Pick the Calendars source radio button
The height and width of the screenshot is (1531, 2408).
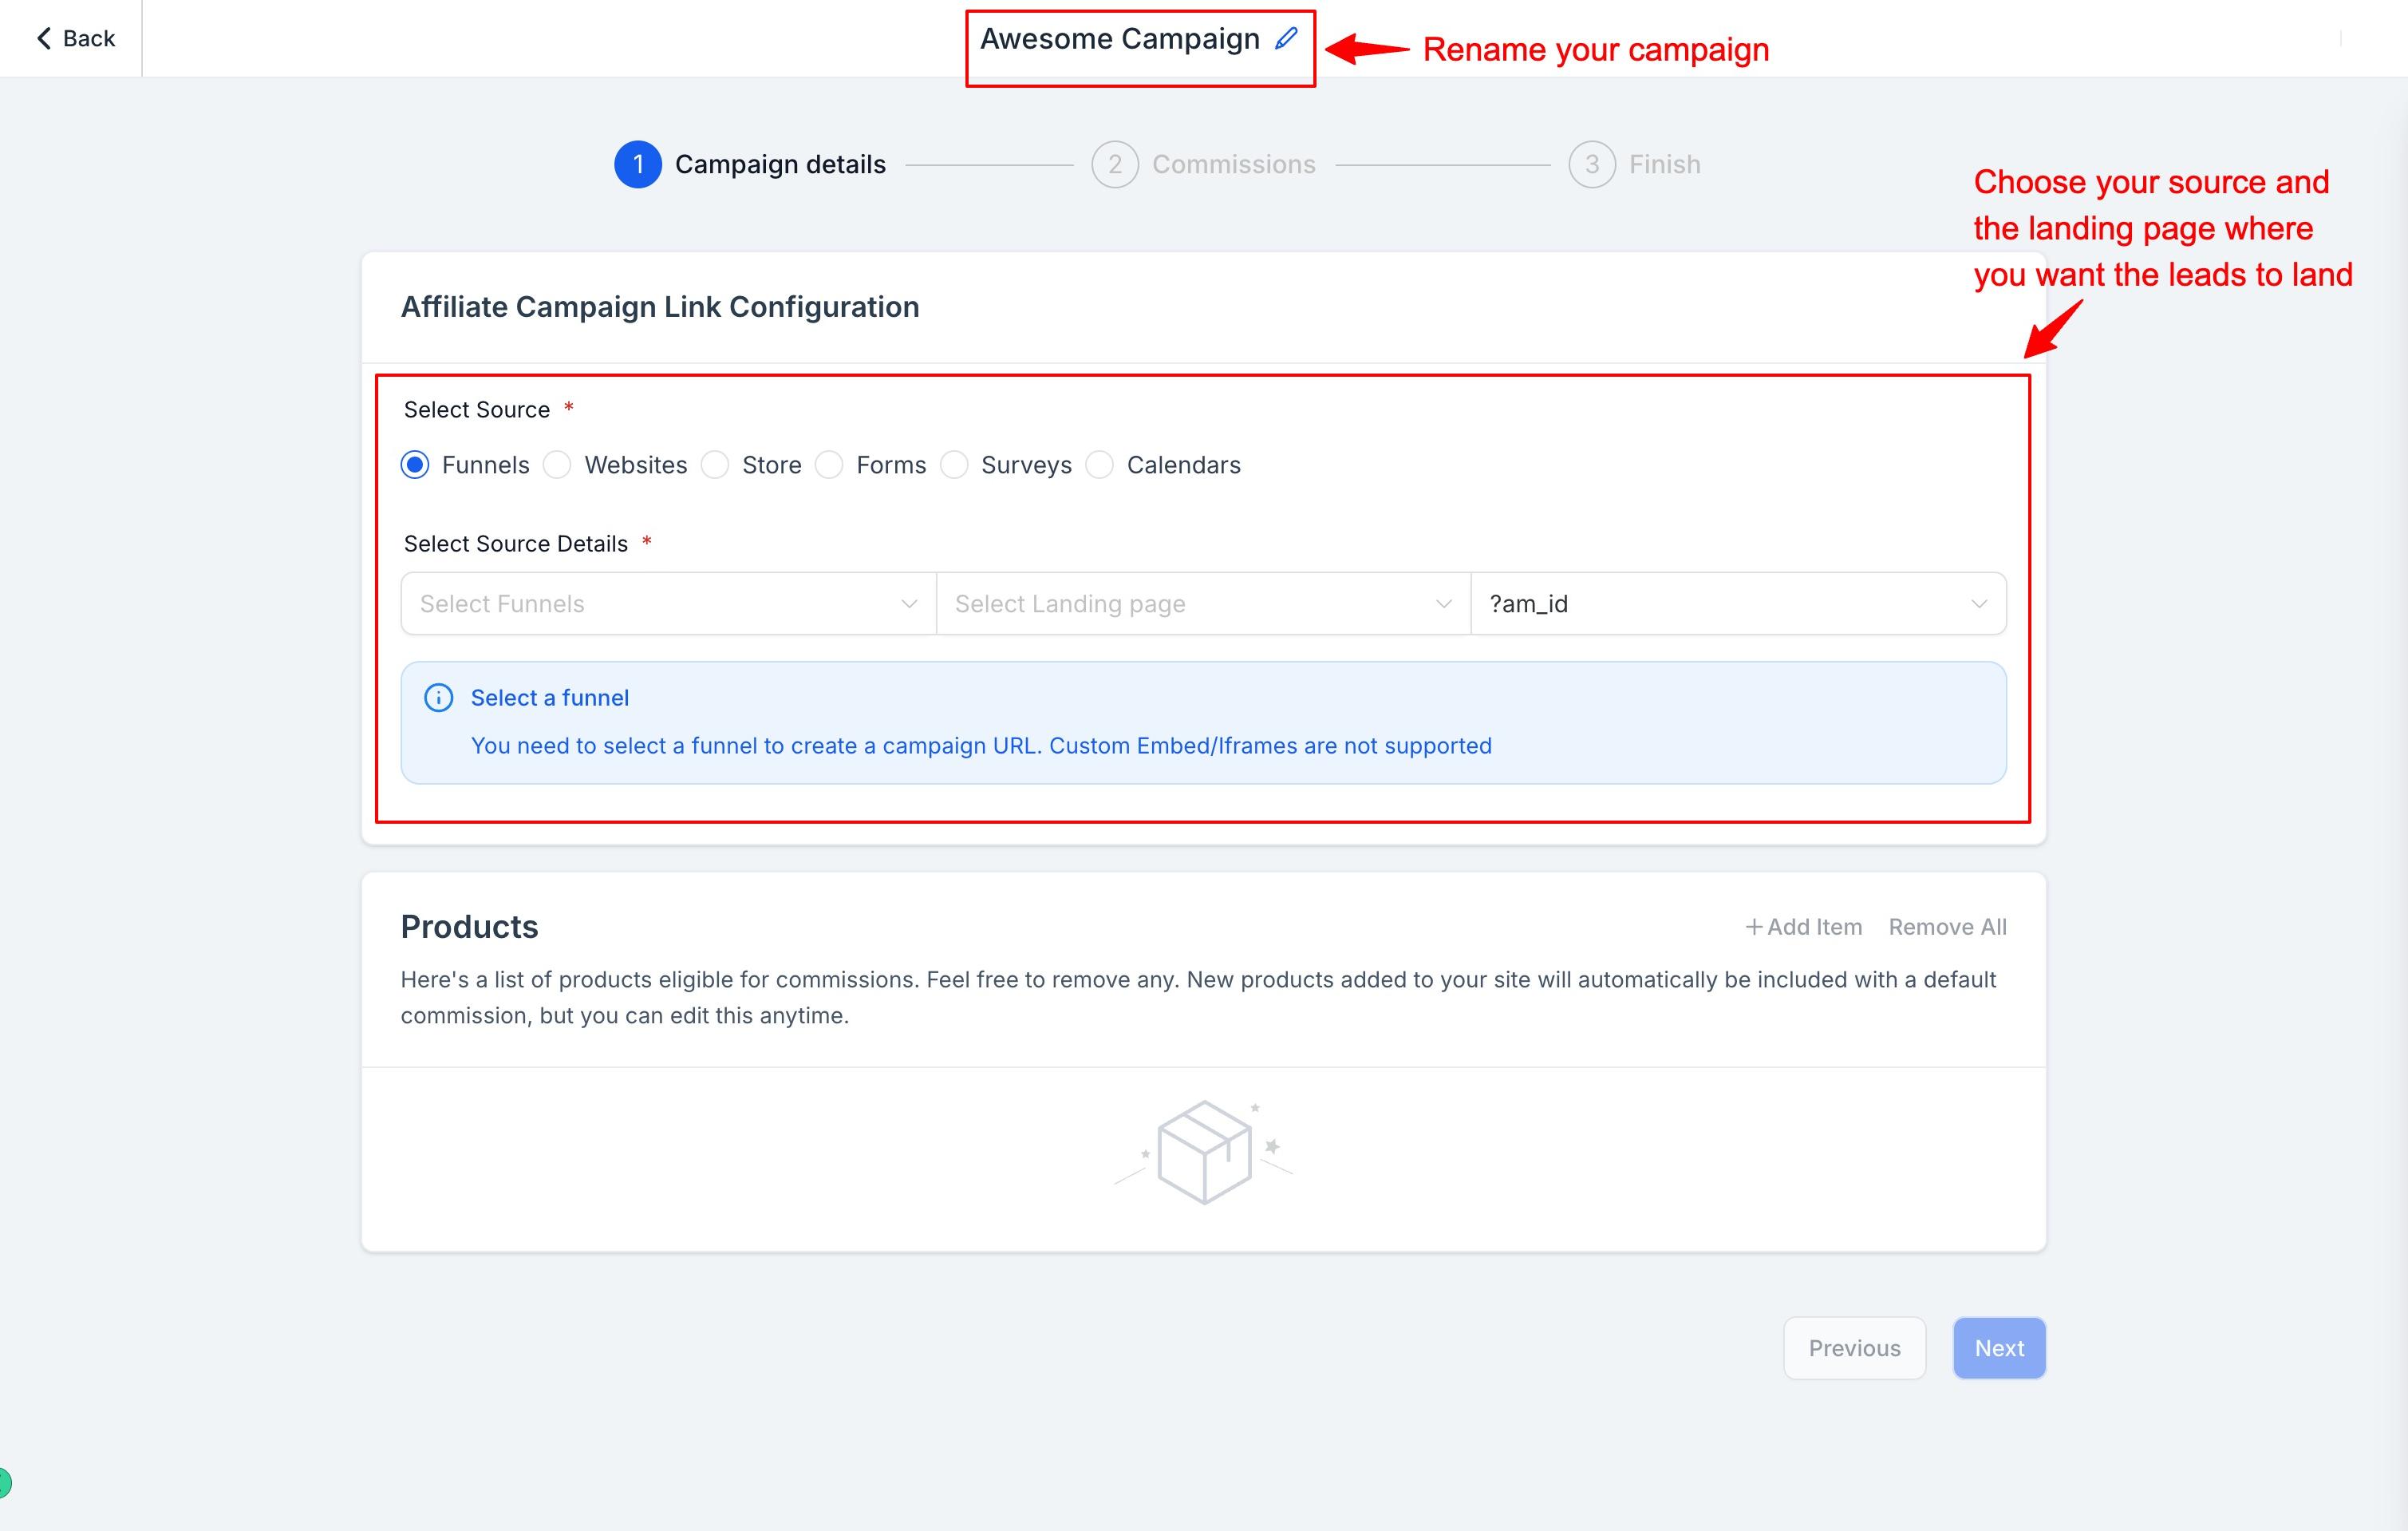pyautogui.click(x=1100, y=465)
